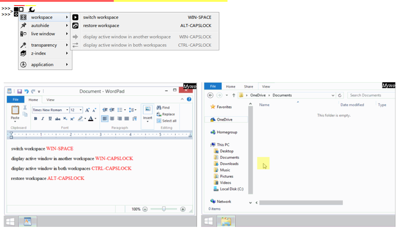Copy selection with the WordPad copy icon
This screenshot has width=400, height=231.
pyautogui.click(x=25, y=114)
